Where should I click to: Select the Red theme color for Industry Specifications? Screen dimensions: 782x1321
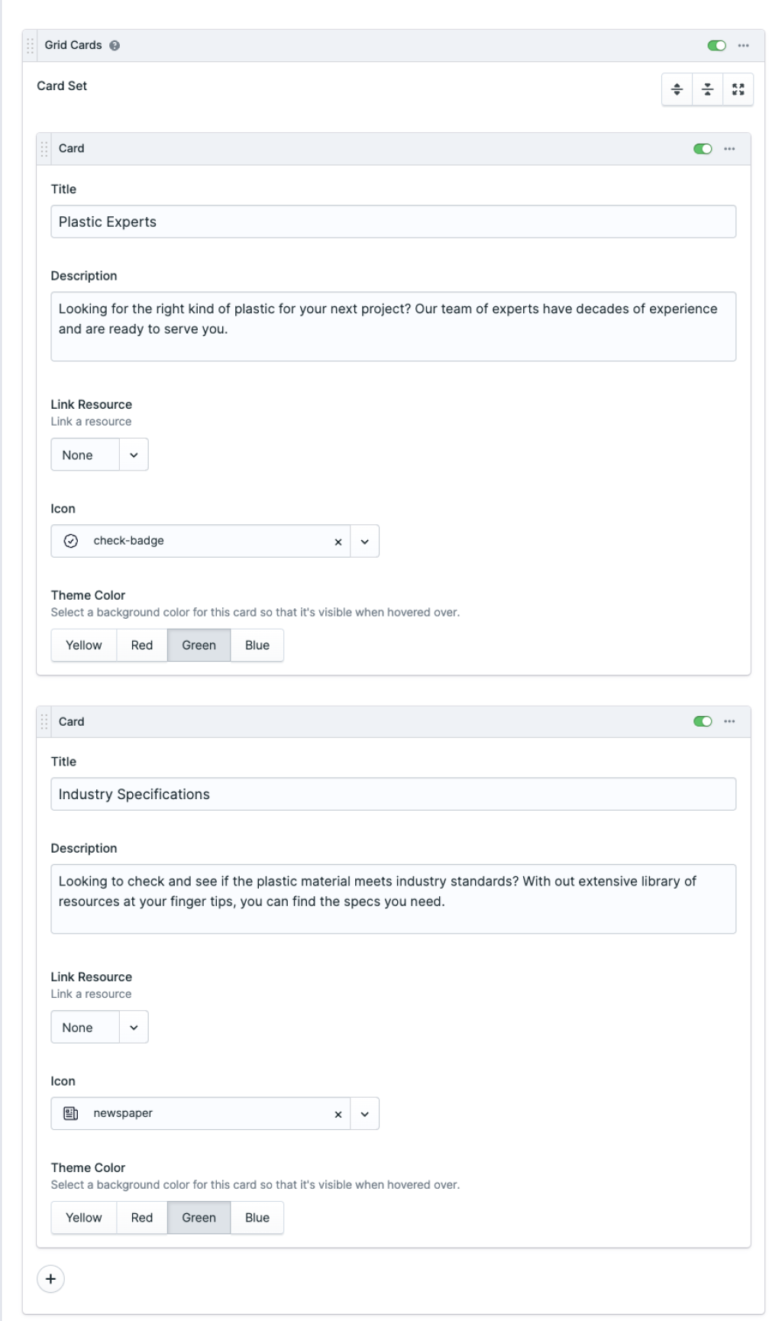[x=141, y=1217]
